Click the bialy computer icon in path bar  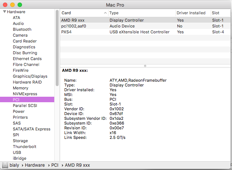[5, 165]
